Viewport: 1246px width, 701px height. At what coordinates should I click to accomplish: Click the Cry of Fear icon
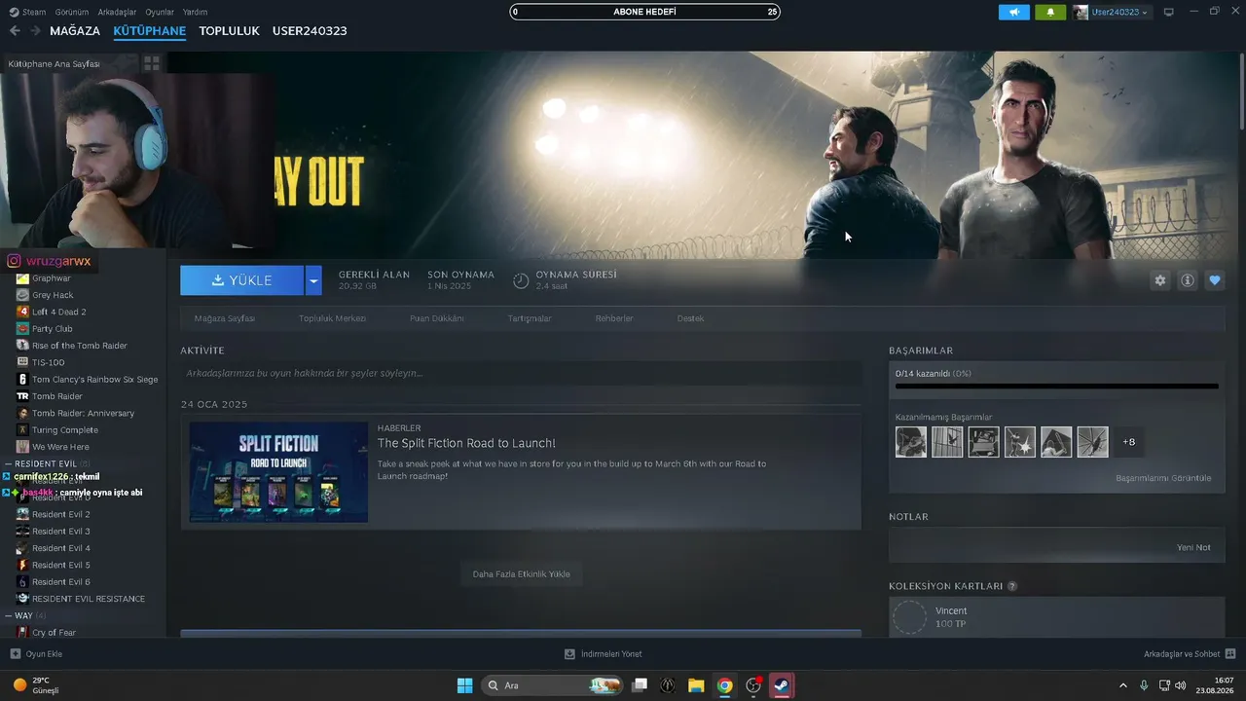click(22, 633)
